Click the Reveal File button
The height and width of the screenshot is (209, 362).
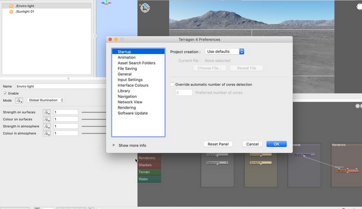(246, 68)
